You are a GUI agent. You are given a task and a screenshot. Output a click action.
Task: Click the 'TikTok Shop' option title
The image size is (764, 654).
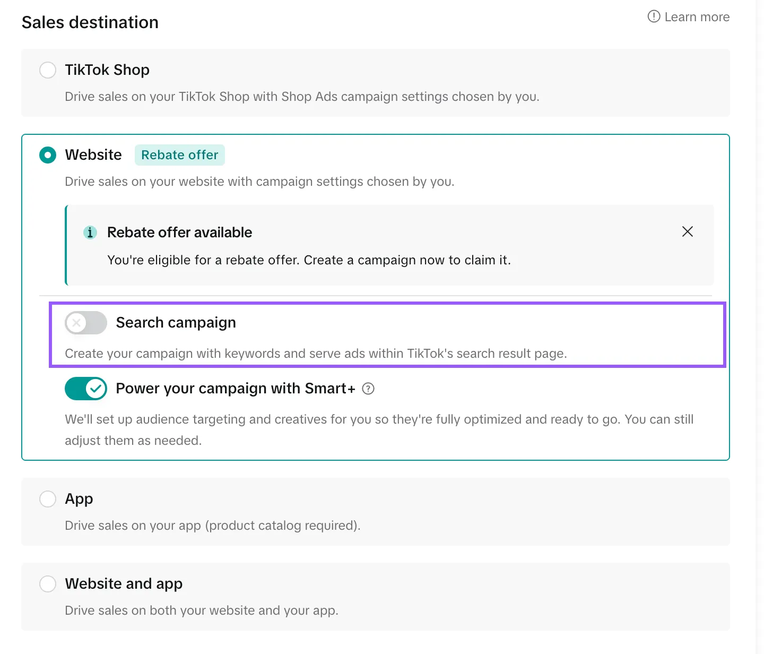coord(107,70)
